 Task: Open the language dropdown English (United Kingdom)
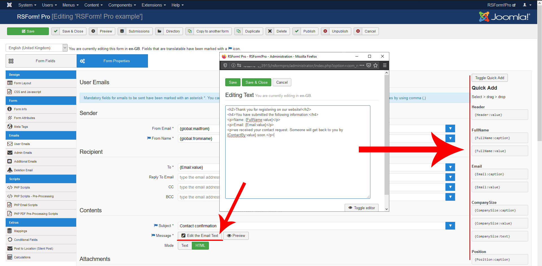tap(37, 48)
